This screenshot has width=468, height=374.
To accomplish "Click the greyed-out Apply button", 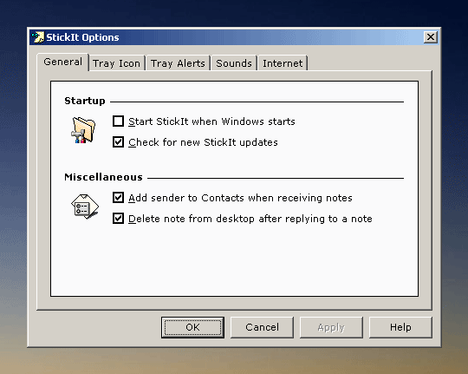I will (x=331, y=327).
